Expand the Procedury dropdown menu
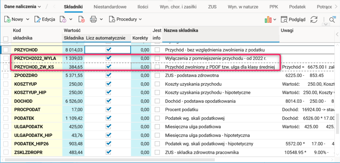 [125, 19]
